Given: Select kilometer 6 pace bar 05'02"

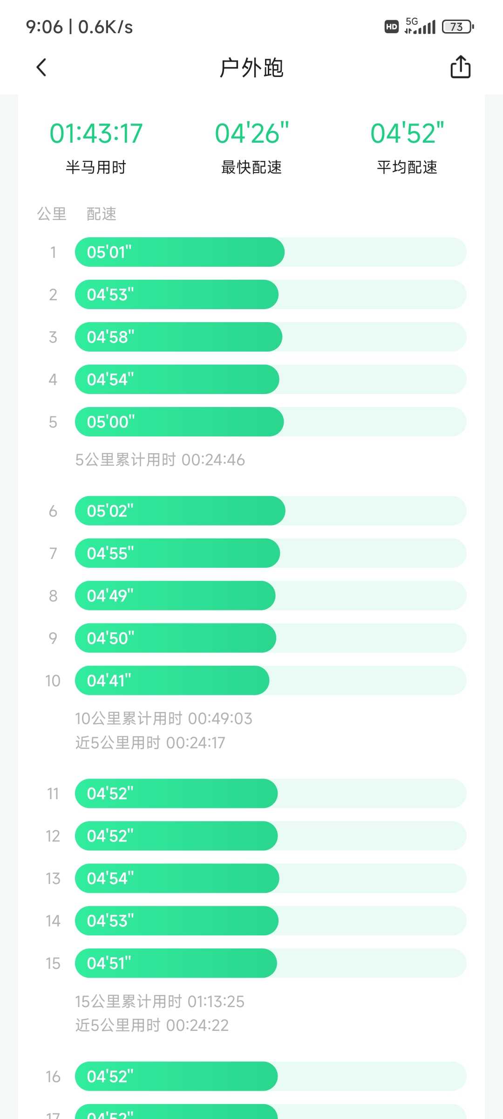Looking at the screenshot, I should pos(271,511).
